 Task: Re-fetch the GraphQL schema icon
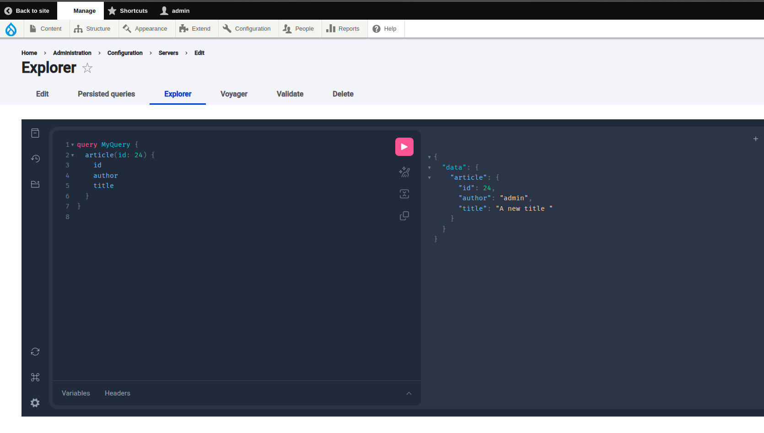tap(35, 352)
